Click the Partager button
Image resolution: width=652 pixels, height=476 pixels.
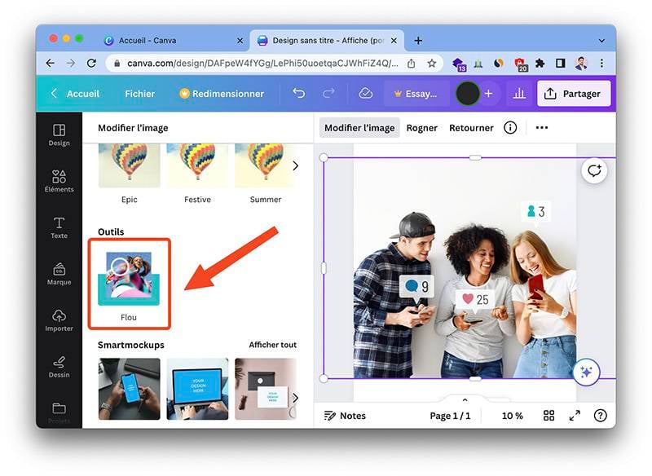coord(574,94)
